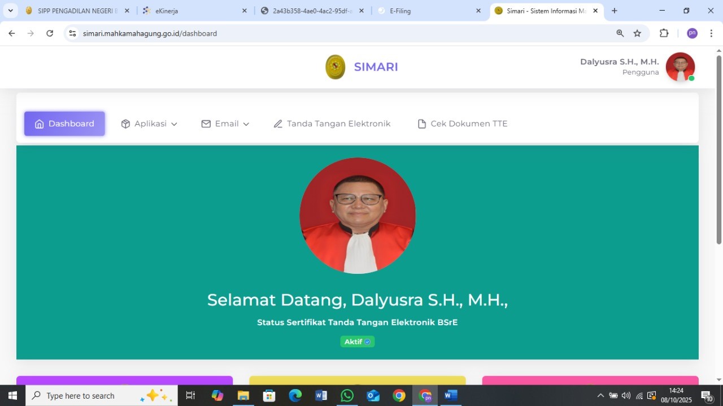Click the Aktif certificate status badge
The image size is (723, 406).
[x=357, y=342]
